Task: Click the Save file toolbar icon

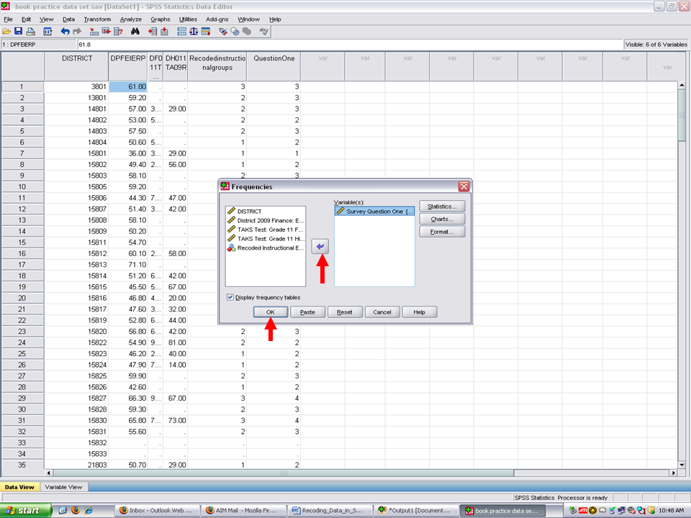Action: pyautogui.click(x=18, y=32)
